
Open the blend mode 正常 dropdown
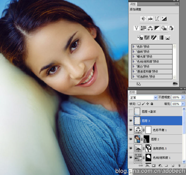[143, 97]
